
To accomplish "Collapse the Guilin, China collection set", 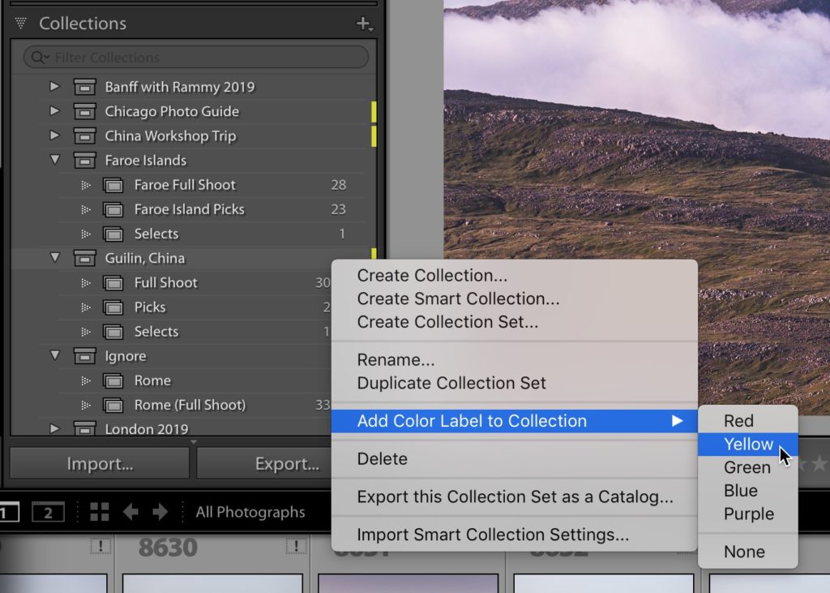I will point(54,257).
